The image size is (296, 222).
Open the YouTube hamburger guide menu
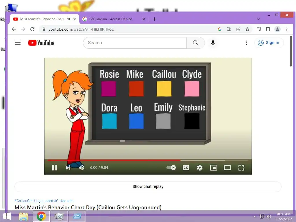coord(18,43)
